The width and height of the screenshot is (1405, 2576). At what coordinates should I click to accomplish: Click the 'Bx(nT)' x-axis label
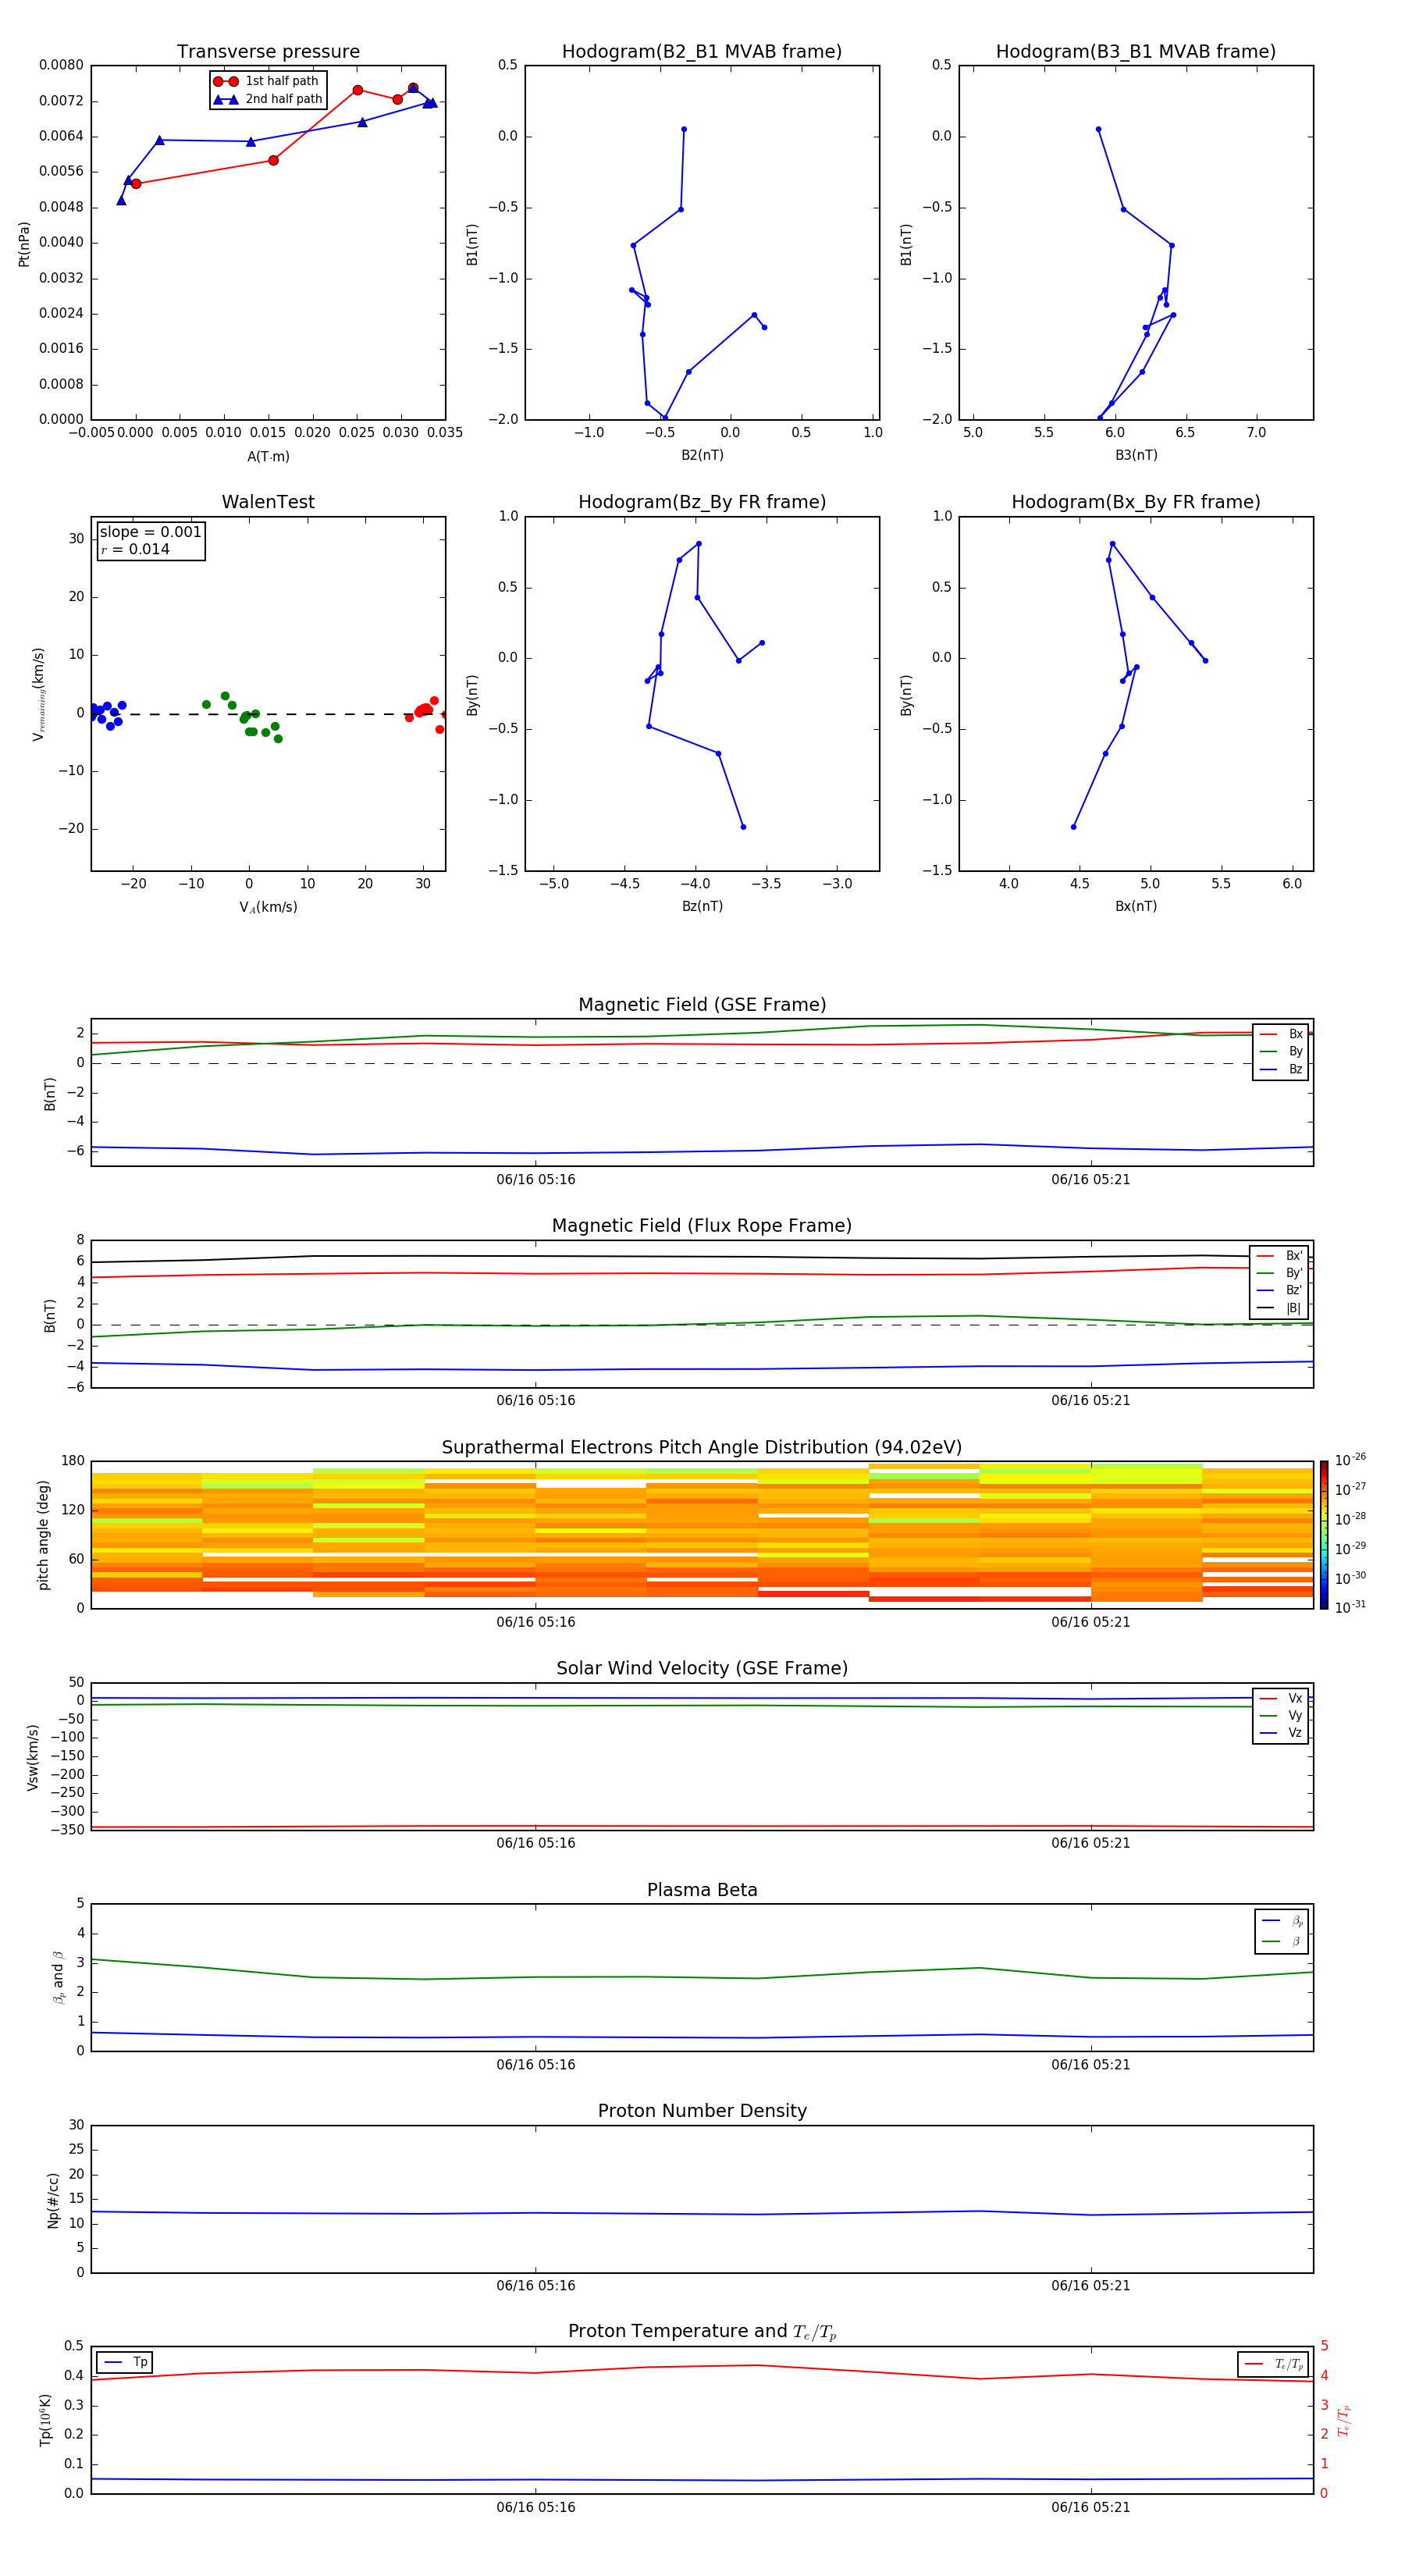(x=1136, y=906)
